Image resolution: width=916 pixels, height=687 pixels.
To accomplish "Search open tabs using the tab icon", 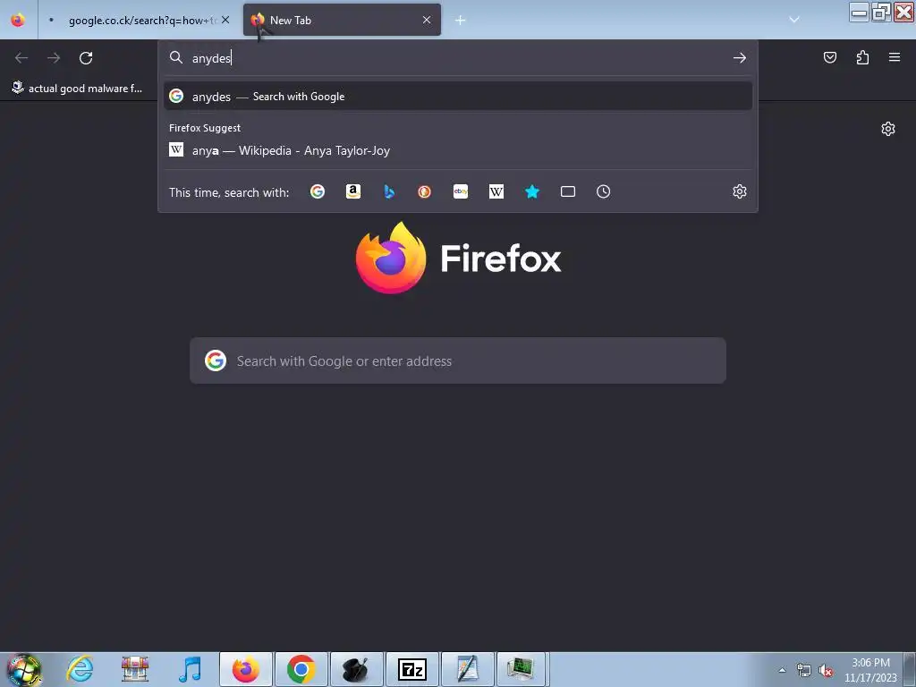I will pyautogui.click(x=568, y=191).
